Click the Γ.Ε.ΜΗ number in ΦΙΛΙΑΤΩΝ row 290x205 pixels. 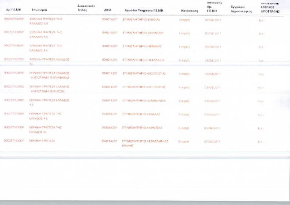[x=14, y=86]
